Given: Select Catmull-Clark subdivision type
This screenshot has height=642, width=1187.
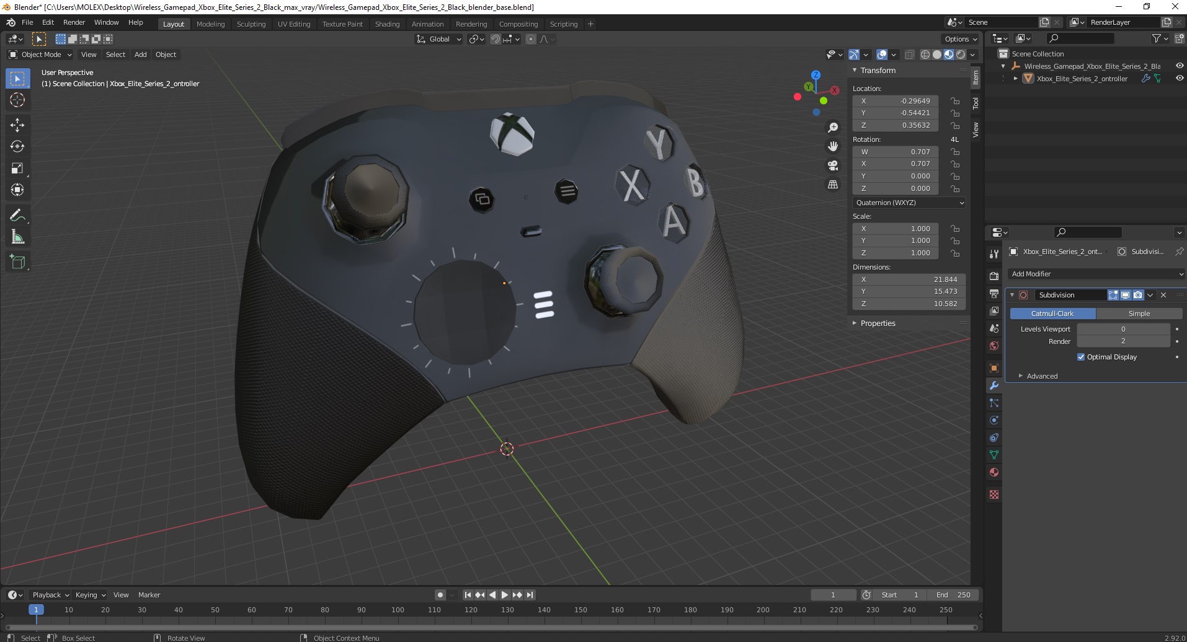Looking at the screenshot, I should [1052, 314].
